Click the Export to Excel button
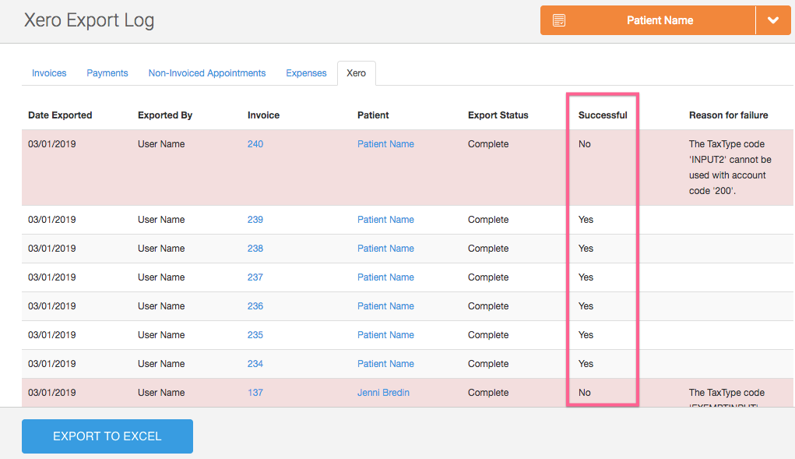 [x=107, y=436]
